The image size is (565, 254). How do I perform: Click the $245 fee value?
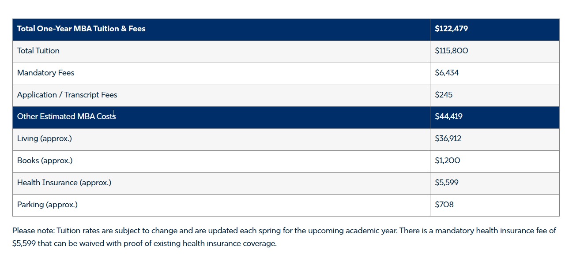(x=444, y=95)
